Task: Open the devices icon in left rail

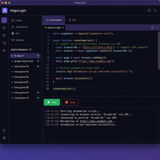Action: coord(4,43)
